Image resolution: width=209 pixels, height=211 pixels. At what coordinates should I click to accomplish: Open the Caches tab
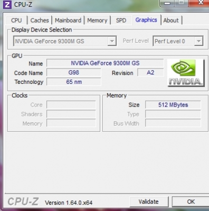point(40,21)
